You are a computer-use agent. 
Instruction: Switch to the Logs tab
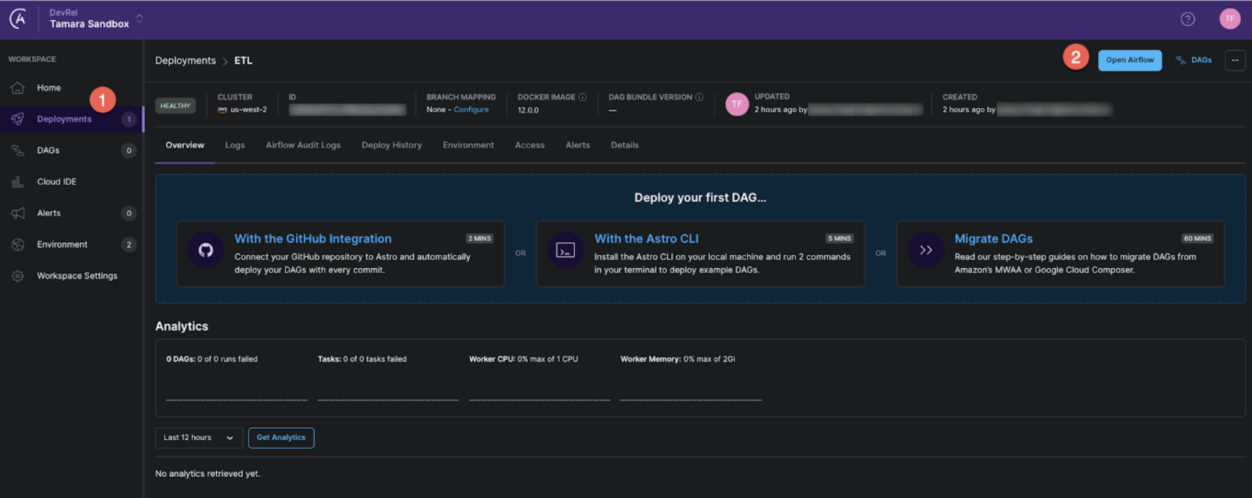point(234,145)
